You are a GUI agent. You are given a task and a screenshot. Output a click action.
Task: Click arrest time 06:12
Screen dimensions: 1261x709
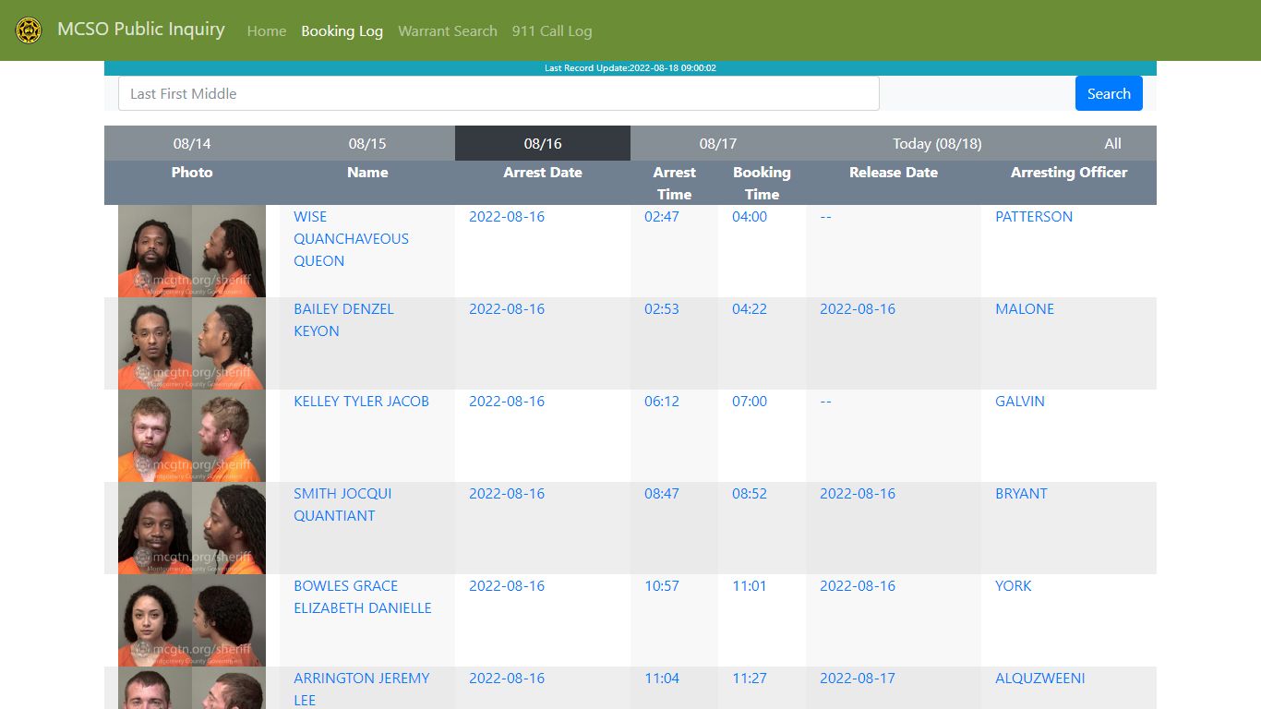(x=662, y=401)
